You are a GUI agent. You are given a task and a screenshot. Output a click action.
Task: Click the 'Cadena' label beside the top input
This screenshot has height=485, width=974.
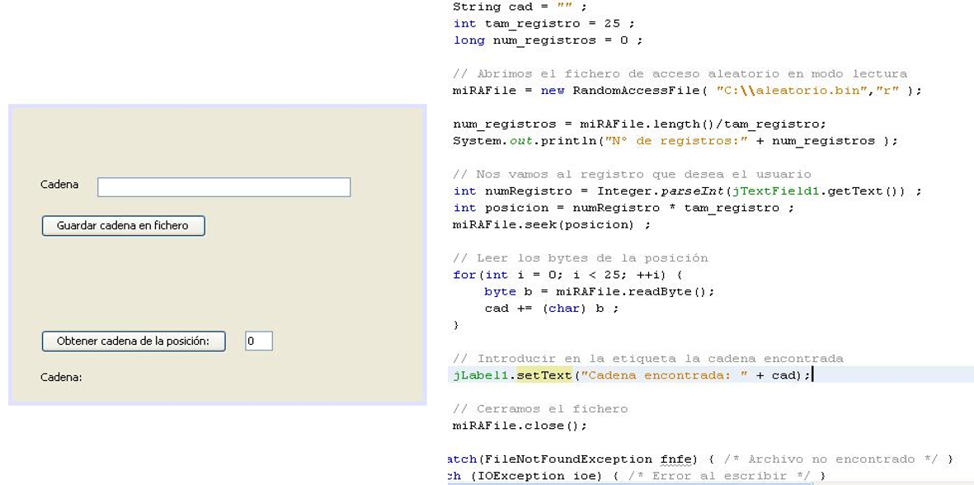coord(59,185)
